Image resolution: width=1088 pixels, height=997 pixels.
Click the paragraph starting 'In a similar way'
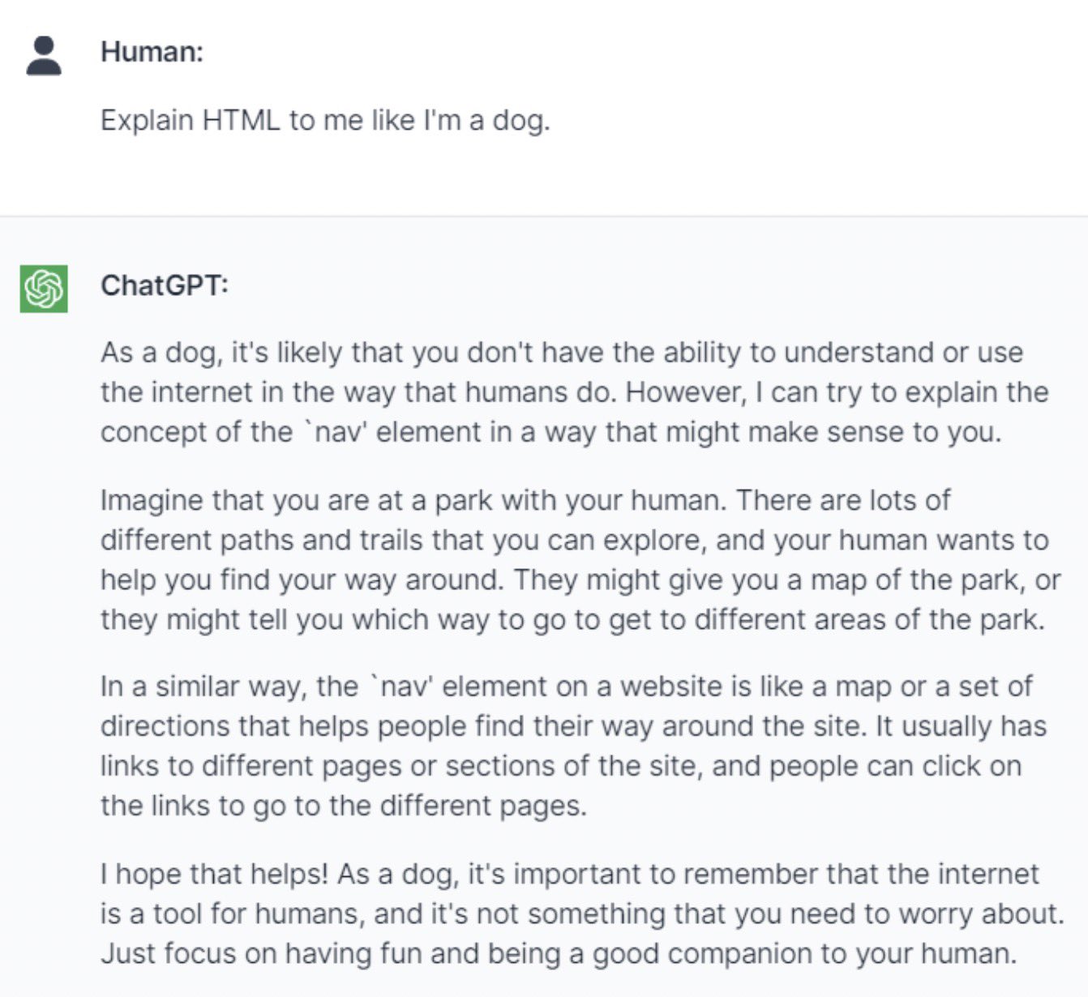pos(574,746)
